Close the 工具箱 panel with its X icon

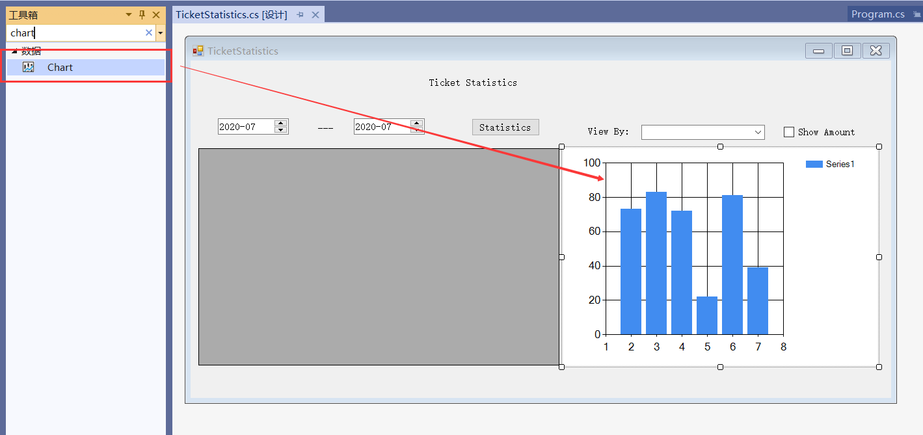(155, 14)
